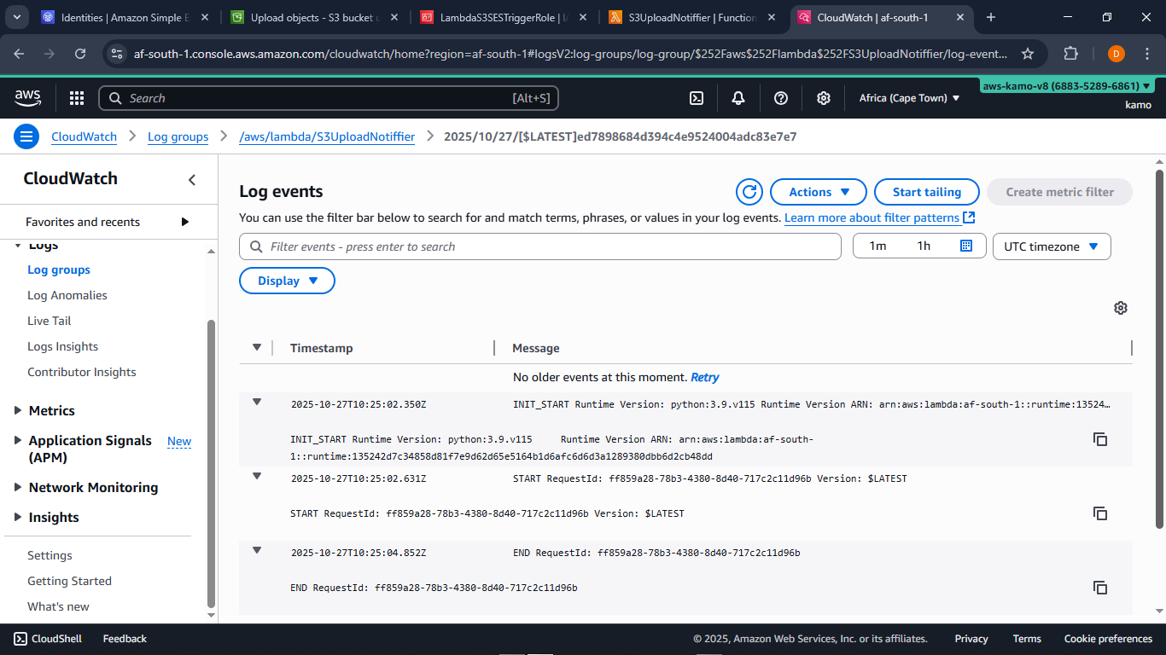Click Retry to check for older events
Viewport: 1166px width, 655px height.
705,377
